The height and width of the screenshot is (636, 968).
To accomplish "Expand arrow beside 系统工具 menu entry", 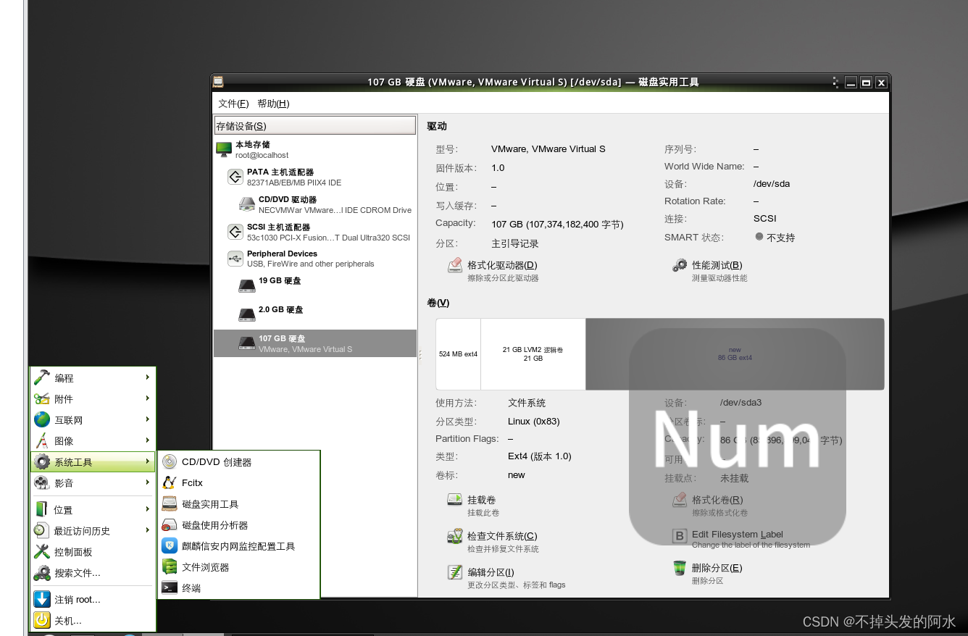I will 147,461.
